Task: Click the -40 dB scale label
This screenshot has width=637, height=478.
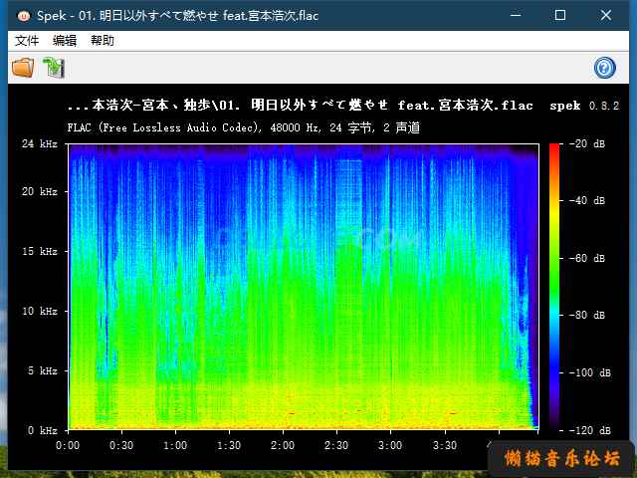Action: (587, 200)
